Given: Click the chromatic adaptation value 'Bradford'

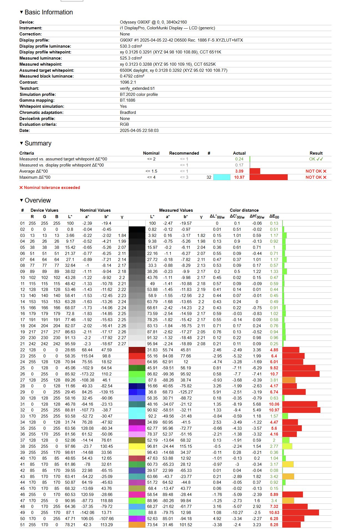Looking at the screenshot, I should [128, 112].
